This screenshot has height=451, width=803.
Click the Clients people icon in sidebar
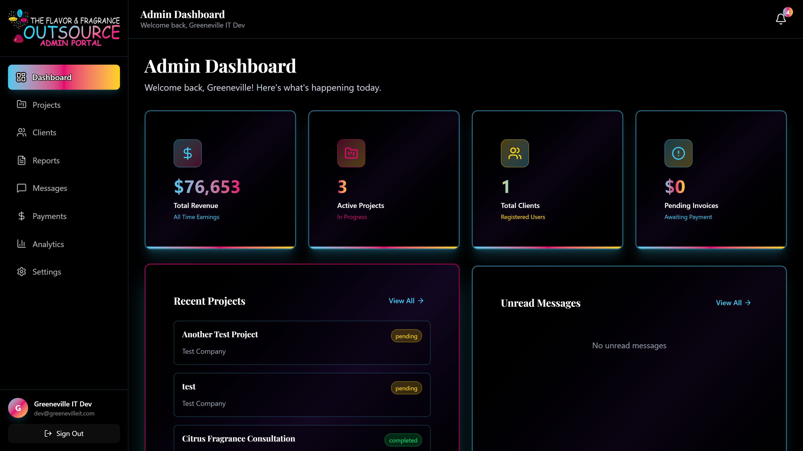click(21, 132)
